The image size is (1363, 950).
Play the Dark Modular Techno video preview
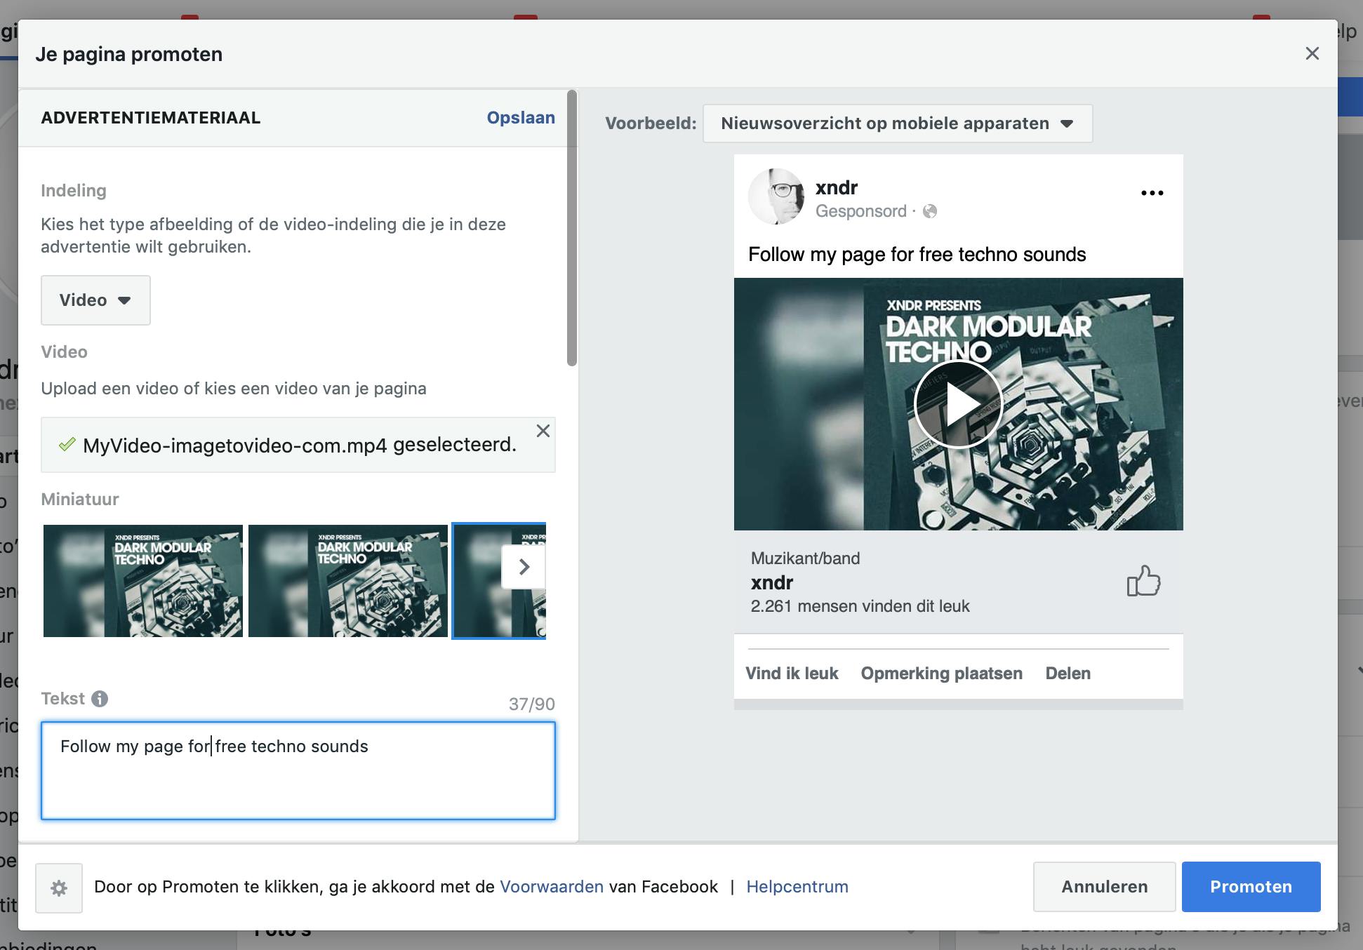959,404
